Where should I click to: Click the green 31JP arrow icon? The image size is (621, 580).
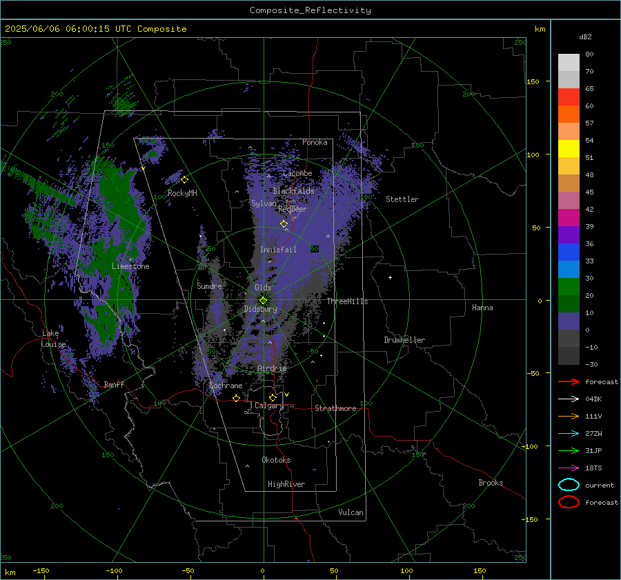(x=569, y=450)
